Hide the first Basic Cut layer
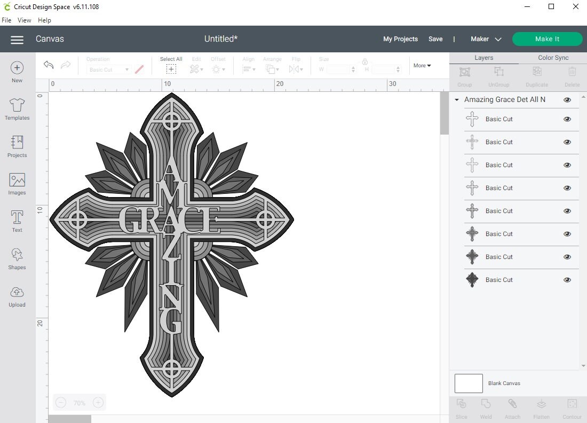 click(x=567, y=119)
